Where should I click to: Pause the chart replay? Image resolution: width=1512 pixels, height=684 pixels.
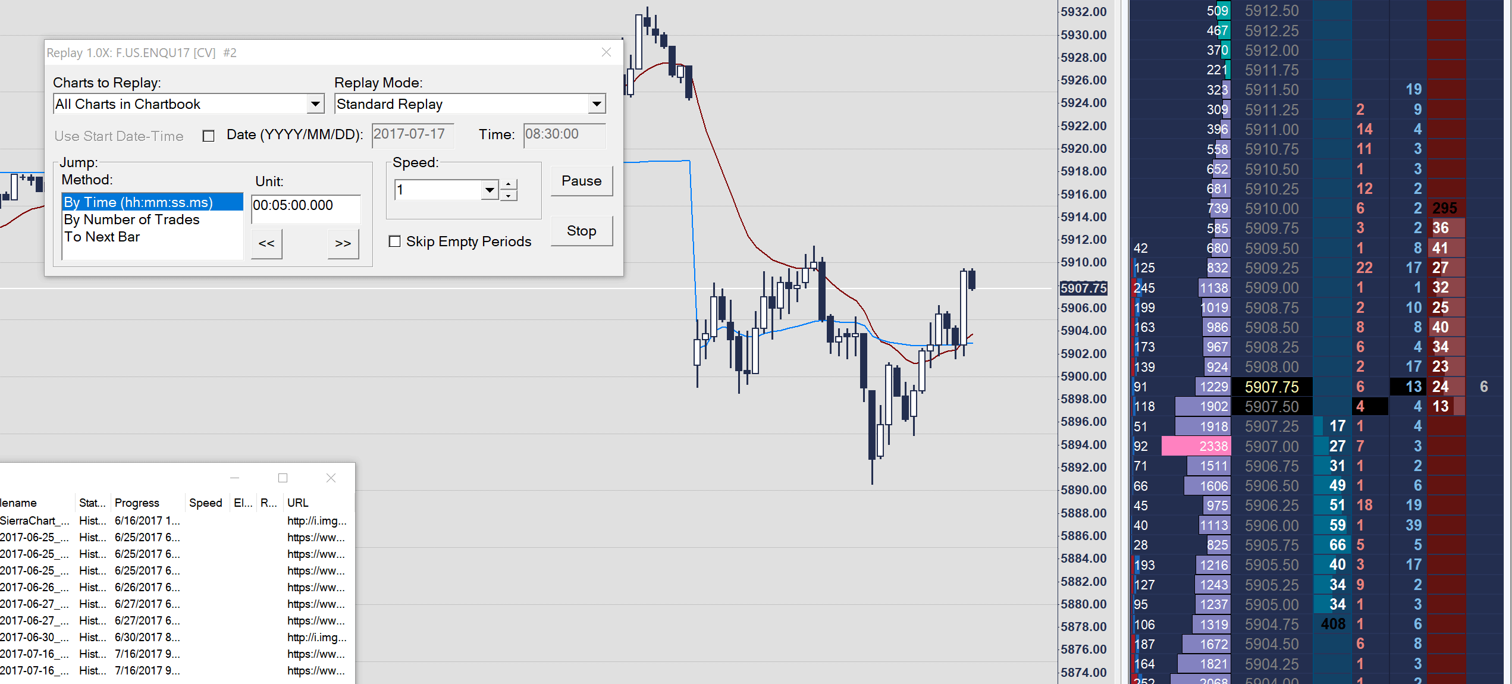point(581,181)
